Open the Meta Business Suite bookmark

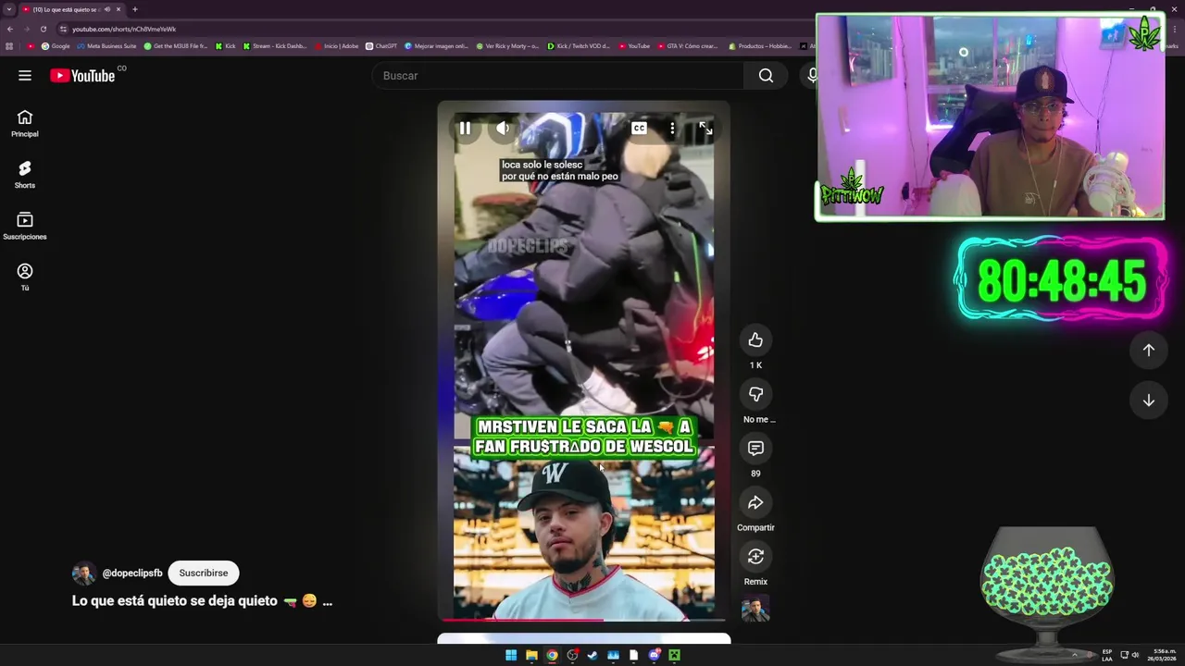pyautogui.click(x=106, y=45)
